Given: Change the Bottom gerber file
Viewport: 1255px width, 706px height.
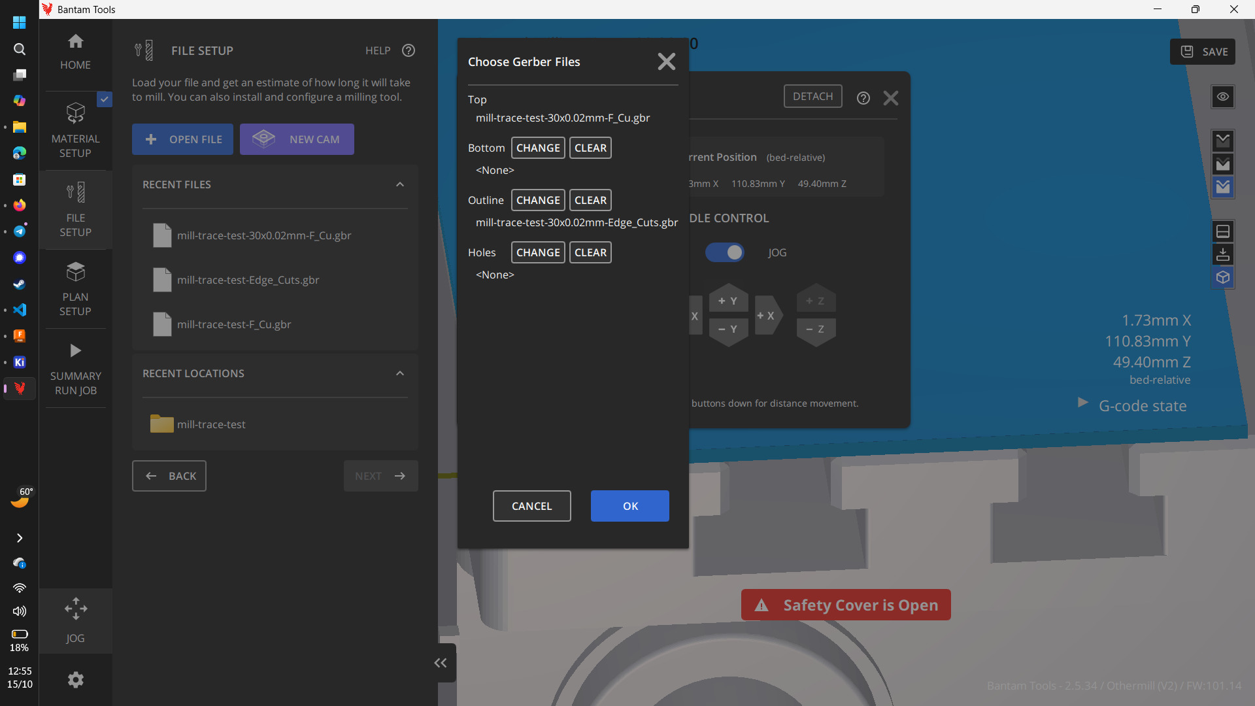Looking at the screenshot, I should pyautogui.click(x=538, y=148).
